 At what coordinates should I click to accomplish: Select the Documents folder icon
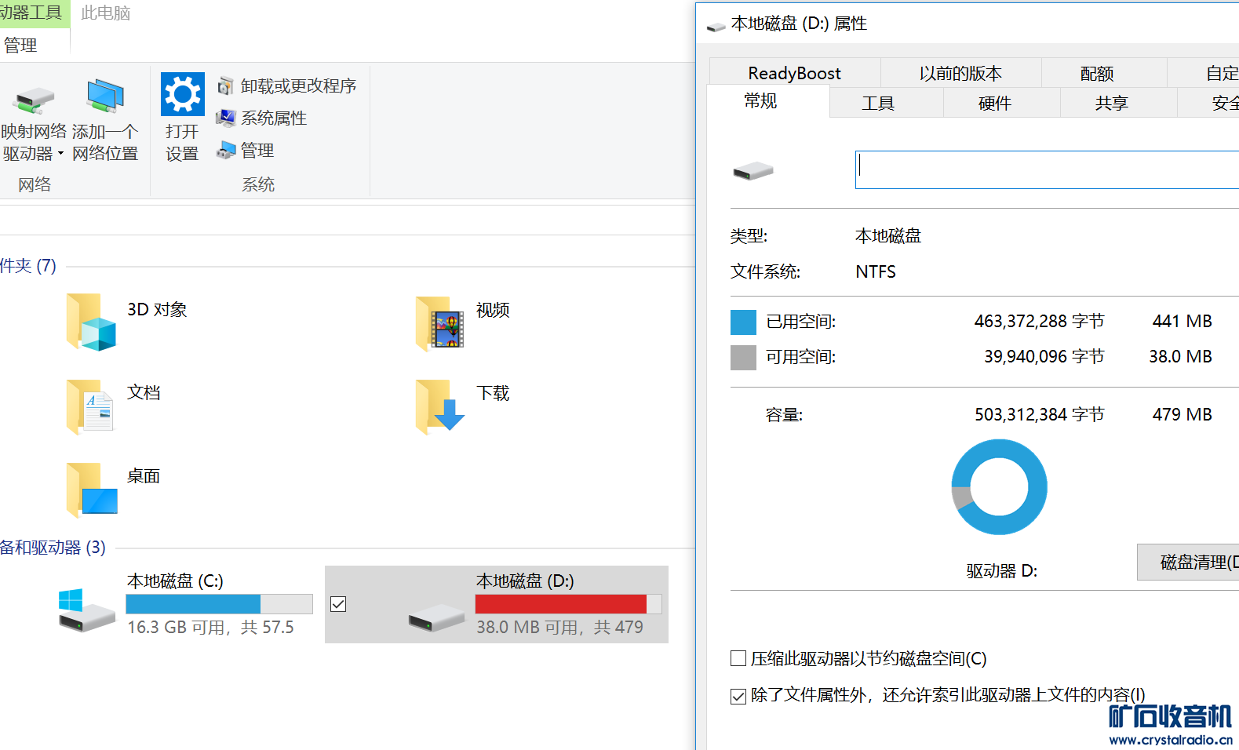coord(91,406)
